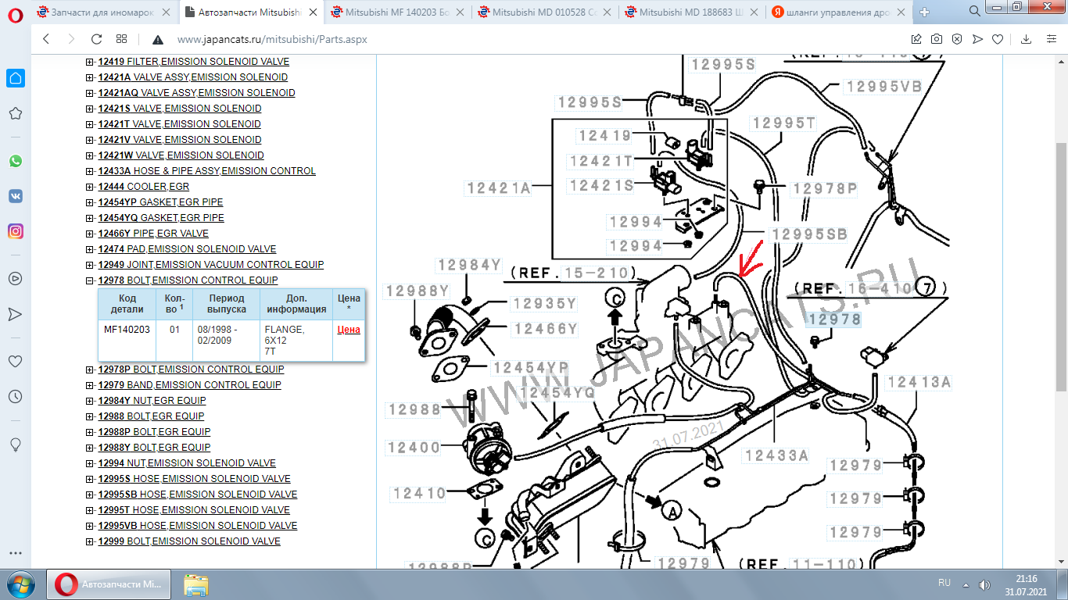Open 12454YP GASKET,EGR PIPE link
The height and width of the screenshot is (600, 1068).
point(160,202)
